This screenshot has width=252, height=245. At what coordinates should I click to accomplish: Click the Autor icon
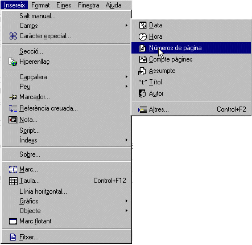(x=142, y=93)
